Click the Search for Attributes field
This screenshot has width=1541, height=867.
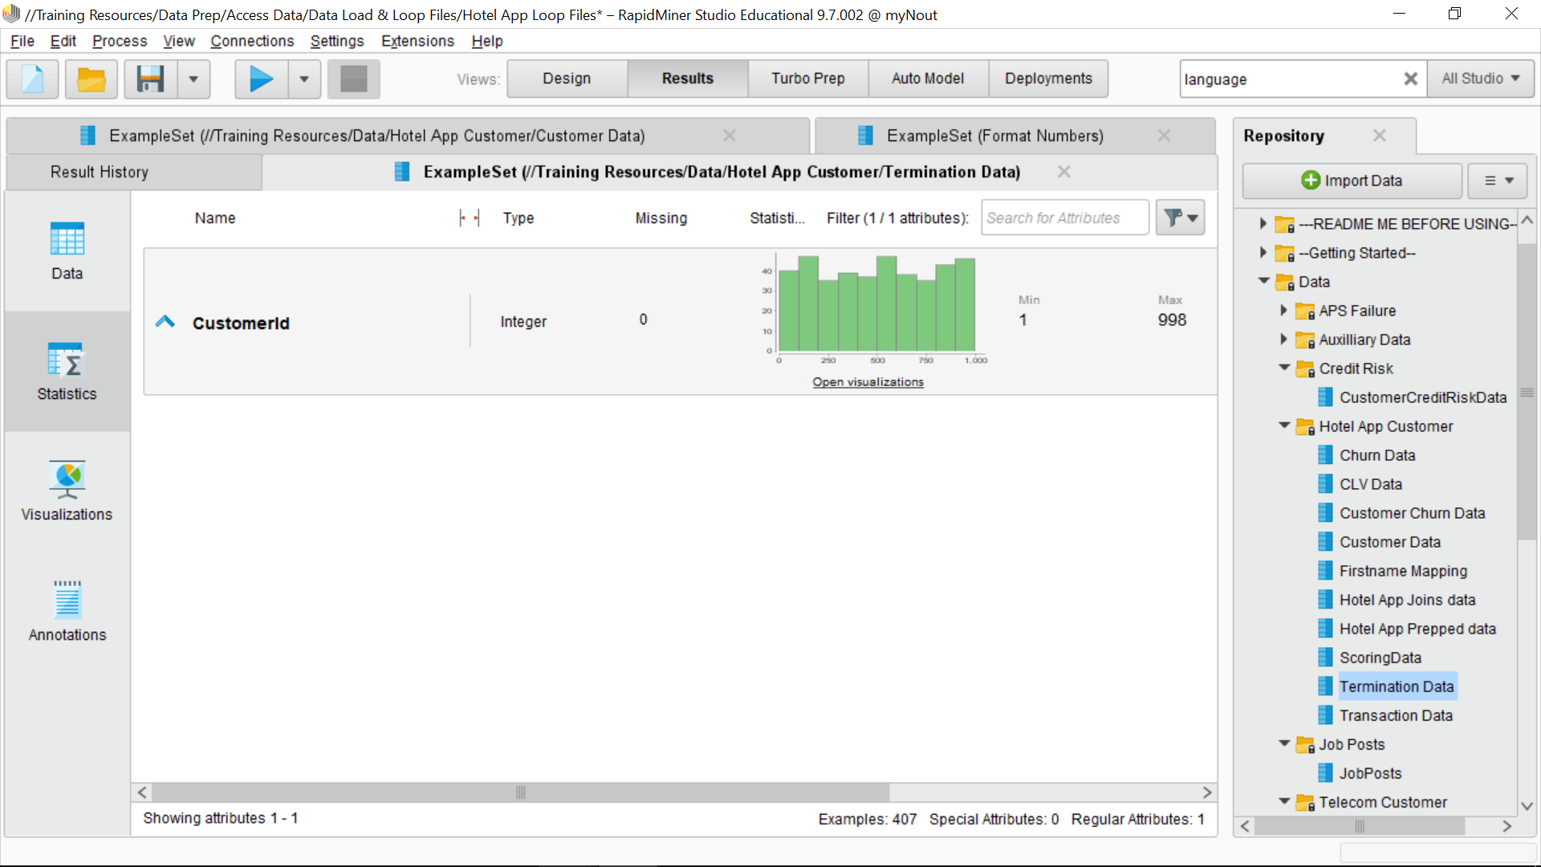click(x=1064, y=218)
